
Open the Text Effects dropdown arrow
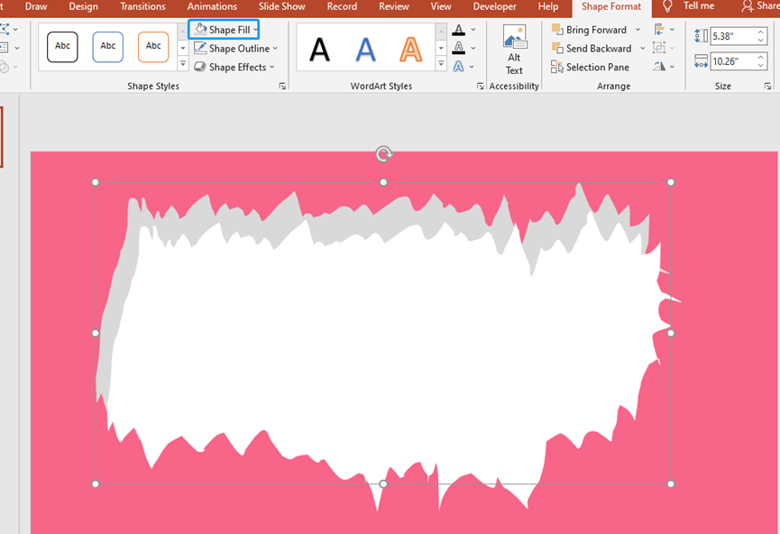click(x=472, y=67)
